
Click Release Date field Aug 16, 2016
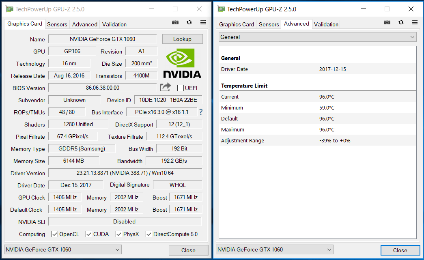tap(69, 75)
